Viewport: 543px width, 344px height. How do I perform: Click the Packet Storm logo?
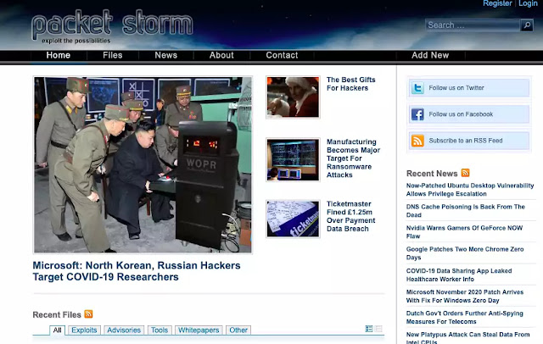[112, 26]
